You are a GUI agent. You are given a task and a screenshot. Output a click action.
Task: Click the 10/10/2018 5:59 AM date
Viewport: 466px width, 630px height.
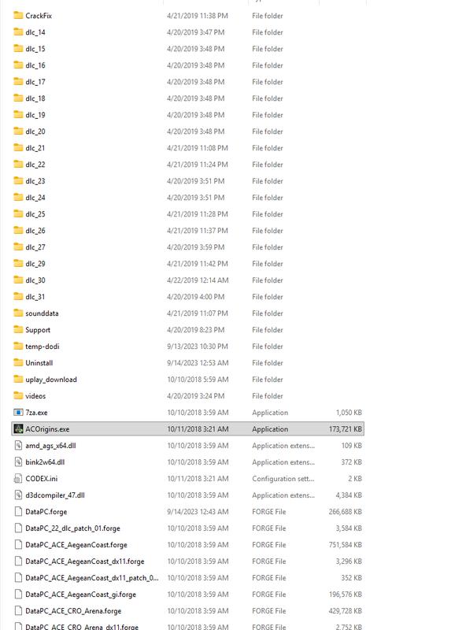(198, 380)
